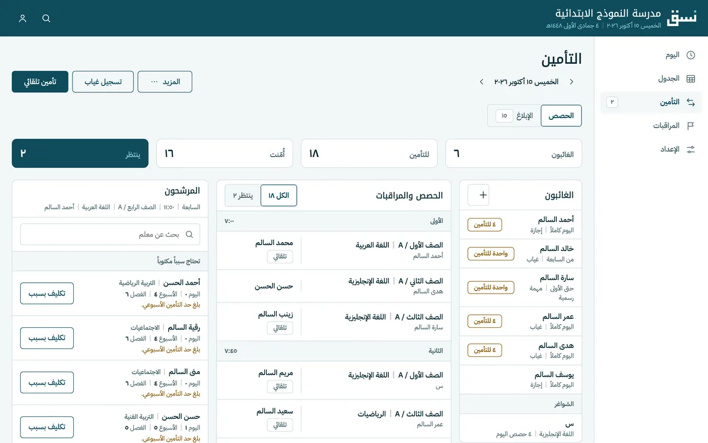
Task: Click تكليف بسبب for أحمد الحسن
Action: coord(47,294)
